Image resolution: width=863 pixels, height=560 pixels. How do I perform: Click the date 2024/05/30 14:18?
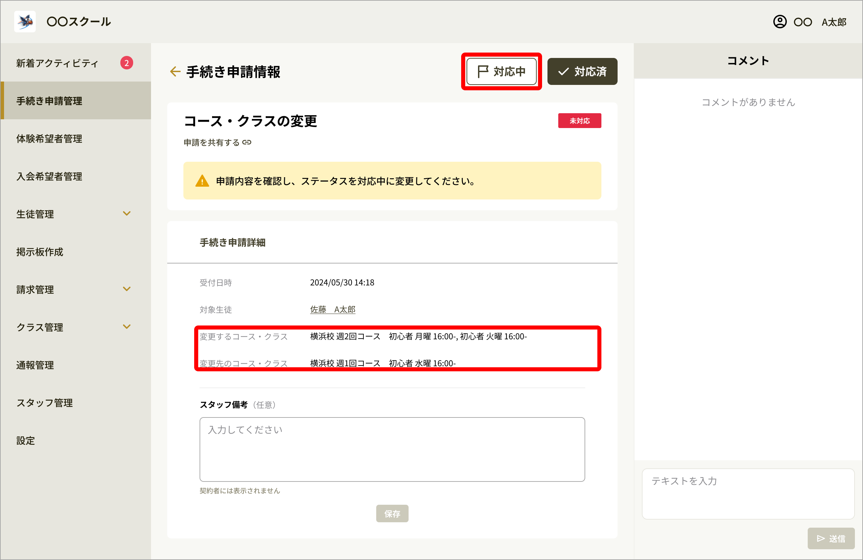click(x=342, y=282)
